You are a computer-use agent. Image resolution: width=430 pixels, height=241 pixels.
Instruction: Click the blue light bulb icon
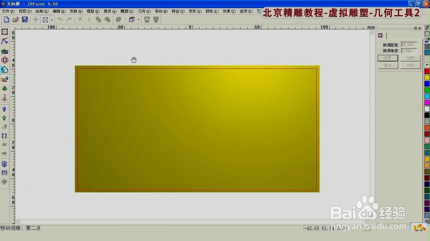click(x=4, y=109)
